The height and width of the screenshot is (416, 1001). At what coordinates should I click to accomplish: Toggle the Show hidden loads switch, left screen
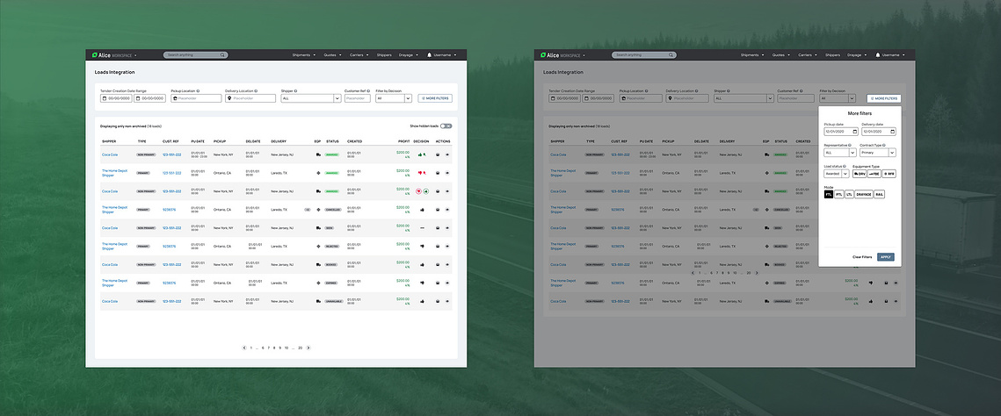tap(446, 126)
